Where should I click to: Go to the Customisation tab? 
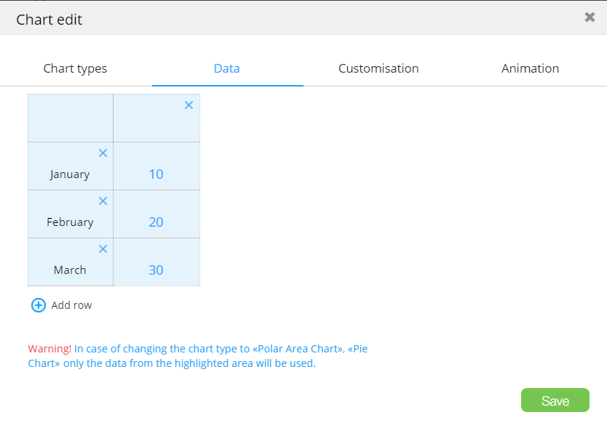(x=378, y=69)
